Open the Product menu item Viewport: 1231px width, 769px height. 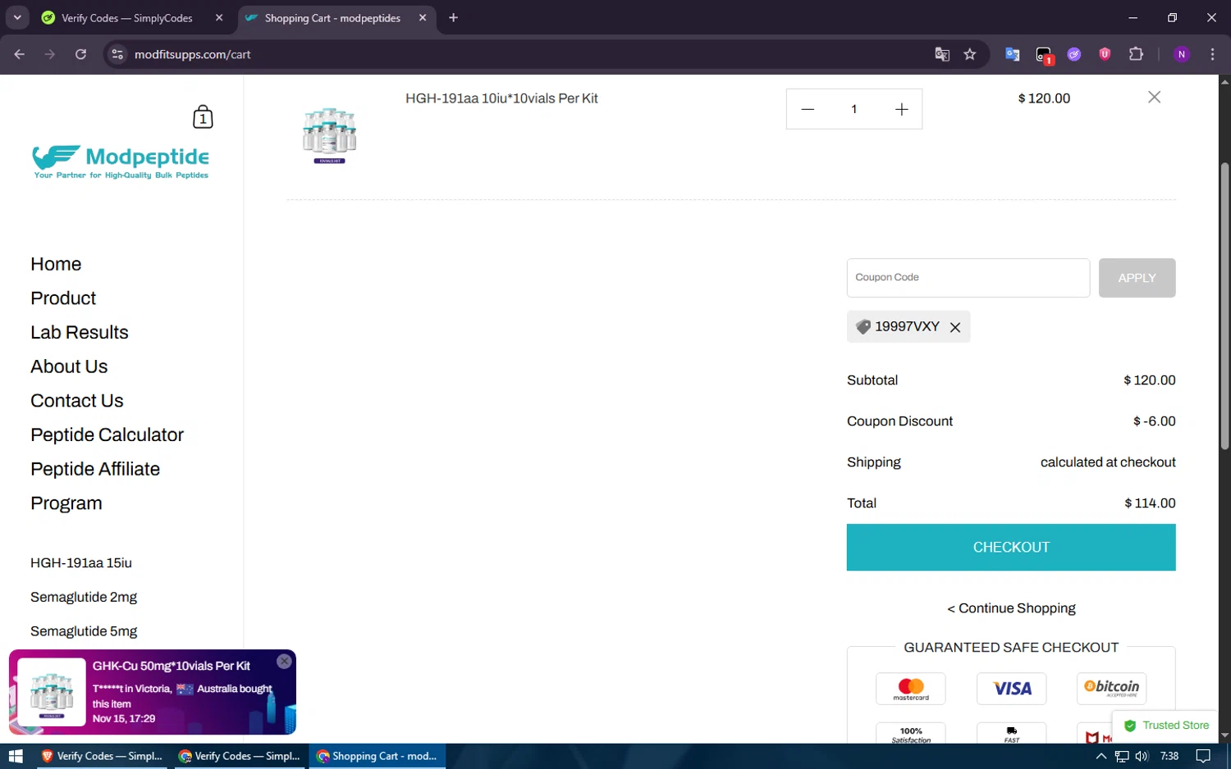(63, 298)
